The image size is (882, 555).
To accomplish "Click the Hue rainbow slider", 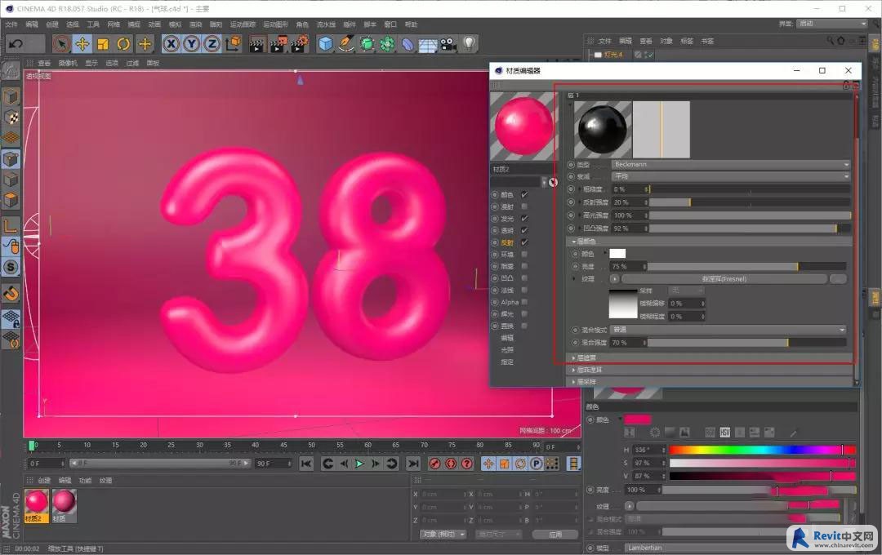I will click(762, 450).
